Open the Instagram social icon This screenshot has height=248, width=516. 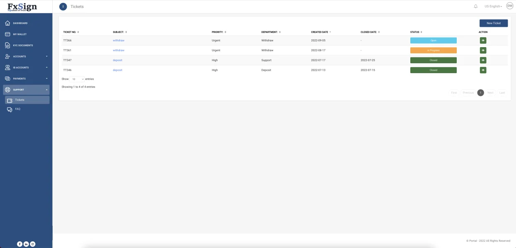pos(33,244)
